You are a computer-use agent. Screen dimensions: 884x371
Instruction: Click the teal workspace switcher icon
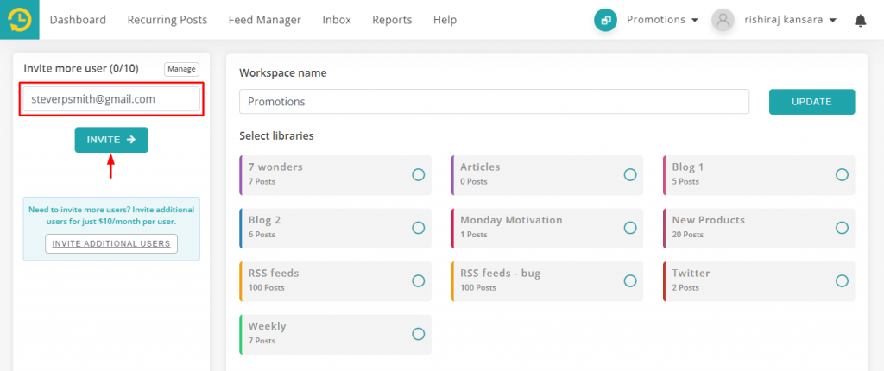(605, 20)
